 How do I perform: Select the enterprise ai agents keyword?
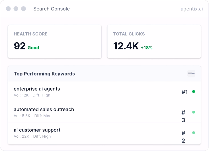pyautogui.click(x=37, y=89)
